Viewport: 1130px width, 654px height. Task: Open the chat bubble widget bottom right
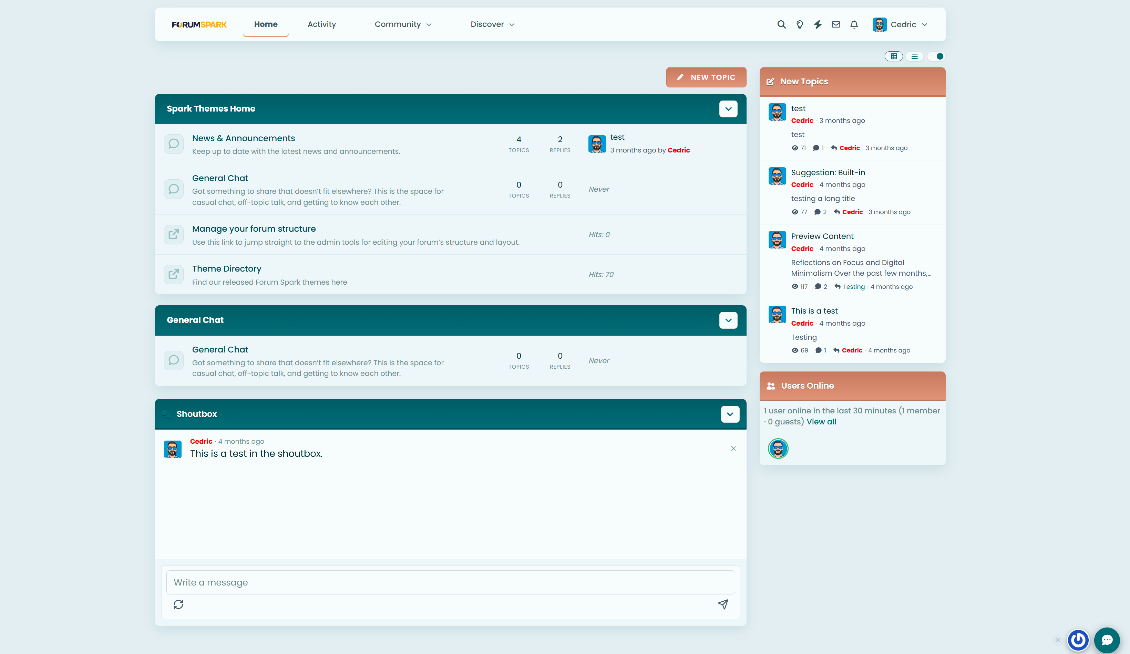click(1107, 640)
